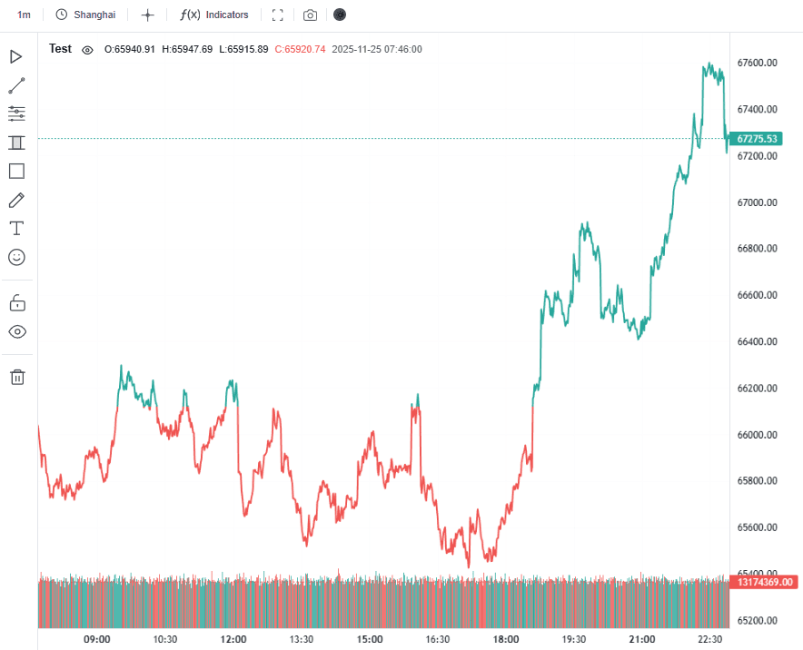
Task: Hide the Test series via eye icon
Action: click(87, 50)
